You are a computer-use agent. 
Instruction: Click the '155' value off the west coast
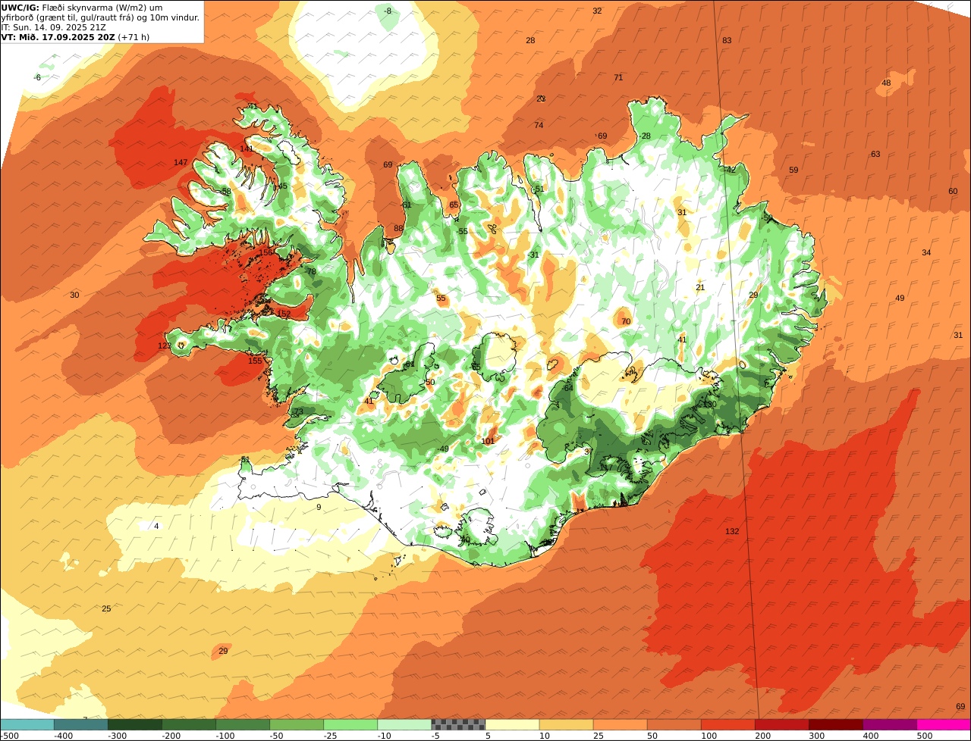coord(255,361)
